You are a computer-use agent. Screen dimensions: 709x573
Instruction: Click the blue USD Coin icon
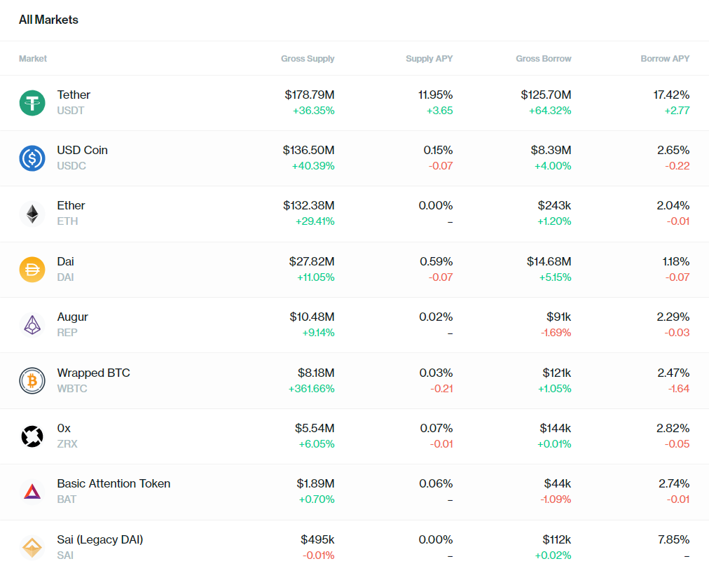pyautogui.click(x=32, y=158)
